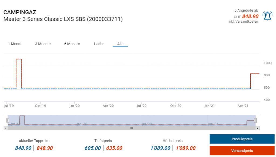Click the CAMPINGAZ brand name
This screenshot has width=276, height=157.
20,12
